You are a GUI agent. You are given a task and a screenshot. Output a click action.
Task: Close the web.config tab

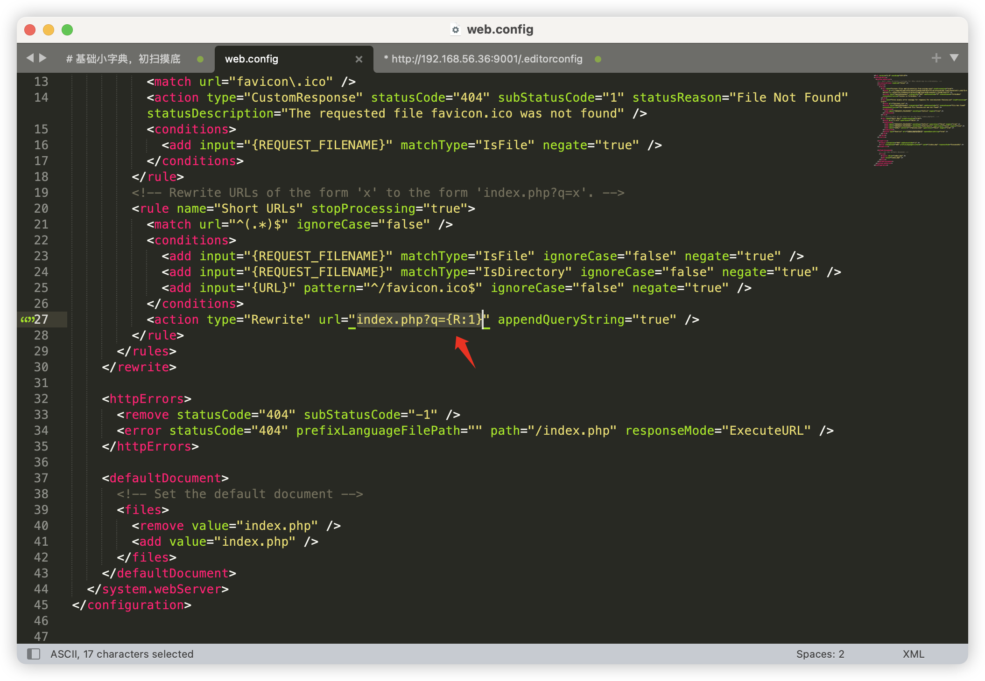point(359,59)
